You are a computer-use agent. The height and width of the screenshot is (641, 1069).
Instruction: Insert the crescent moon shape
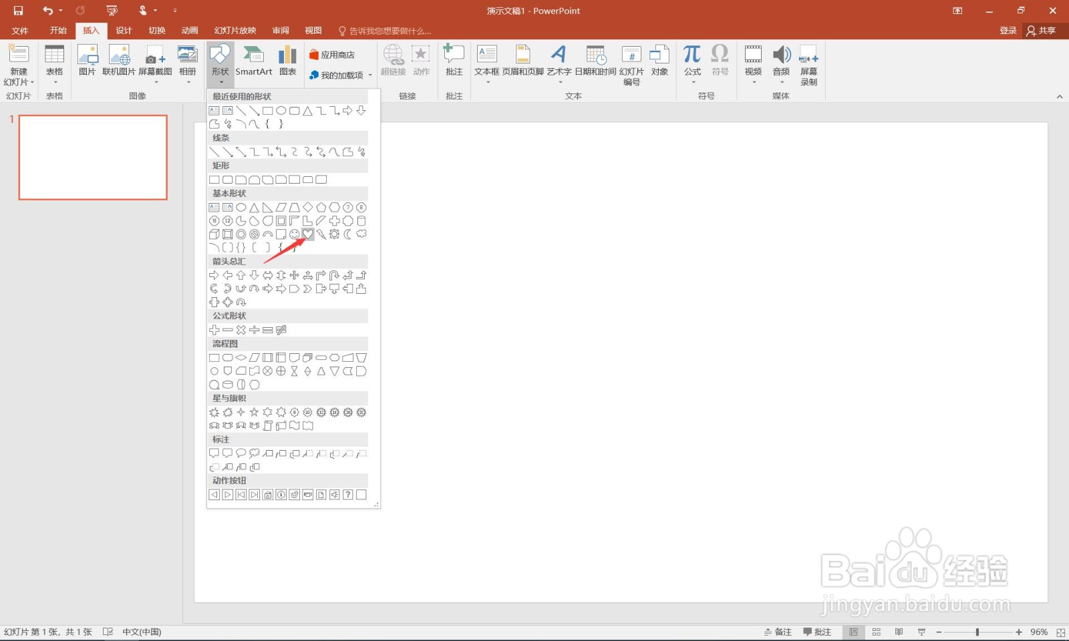coord(348,234)
